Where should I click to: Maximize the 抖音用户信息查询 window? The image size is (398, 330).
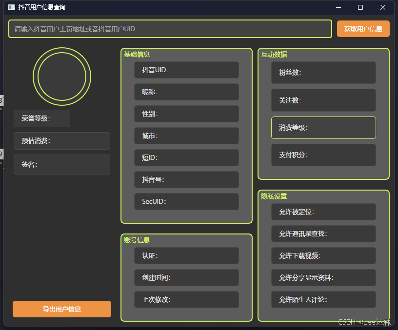click(360, 7)
